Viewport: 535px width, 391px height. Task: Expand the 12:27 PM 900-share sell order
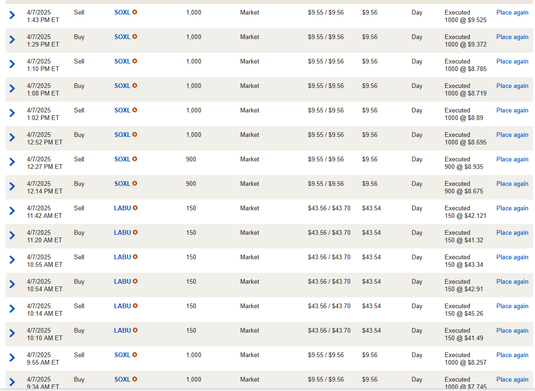pyautogui.click(x=12, y=162)
